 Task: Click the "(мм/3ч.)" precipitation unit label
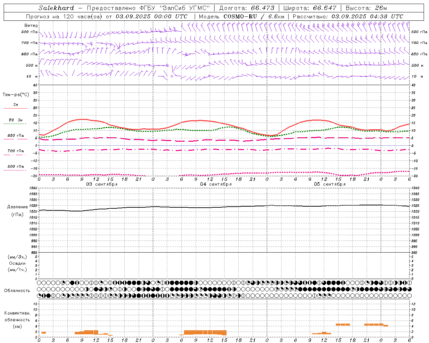17,257
